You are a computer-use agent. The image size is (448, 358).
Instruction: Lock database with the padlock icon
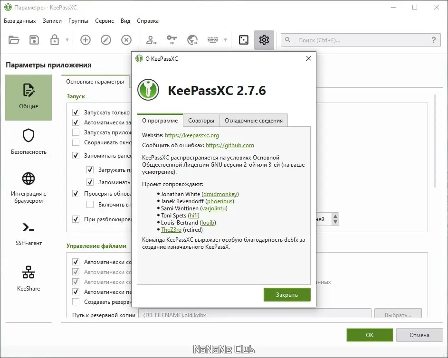[x=54, y=40]
